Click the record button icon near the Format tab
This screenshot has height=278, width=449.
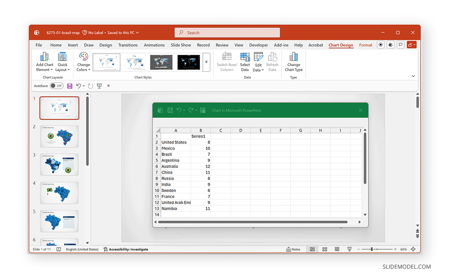[381, 45]
